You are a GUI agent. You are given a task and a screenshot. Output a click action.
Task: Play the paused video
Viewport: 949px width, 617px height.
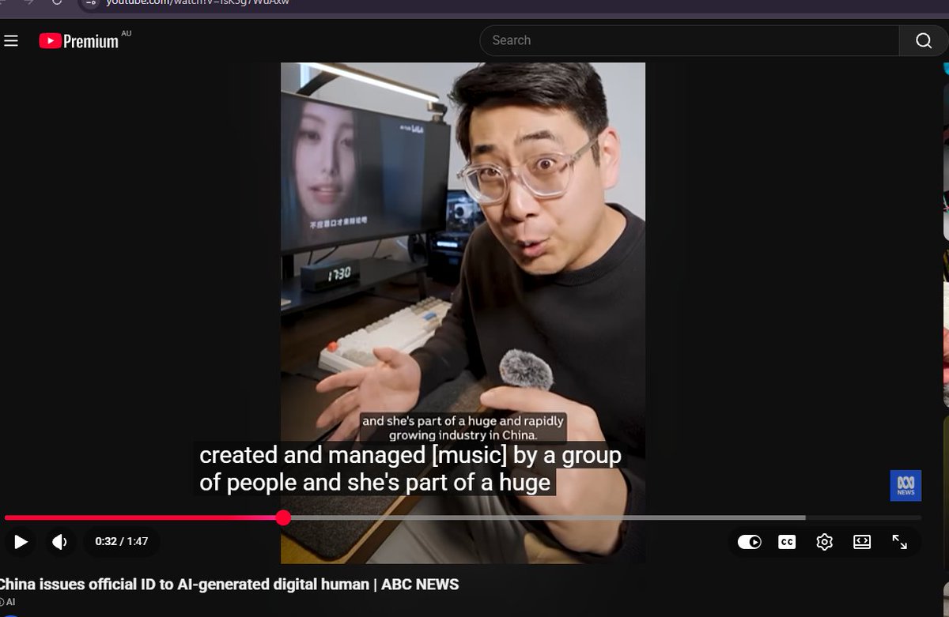coord(21,542)
